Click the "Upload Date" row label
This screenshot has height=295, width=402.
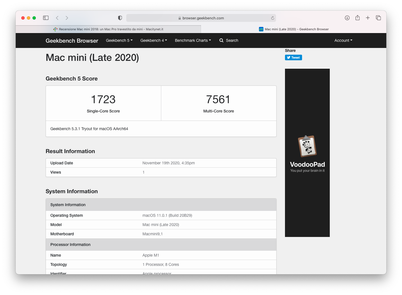(x=62, y=163)
